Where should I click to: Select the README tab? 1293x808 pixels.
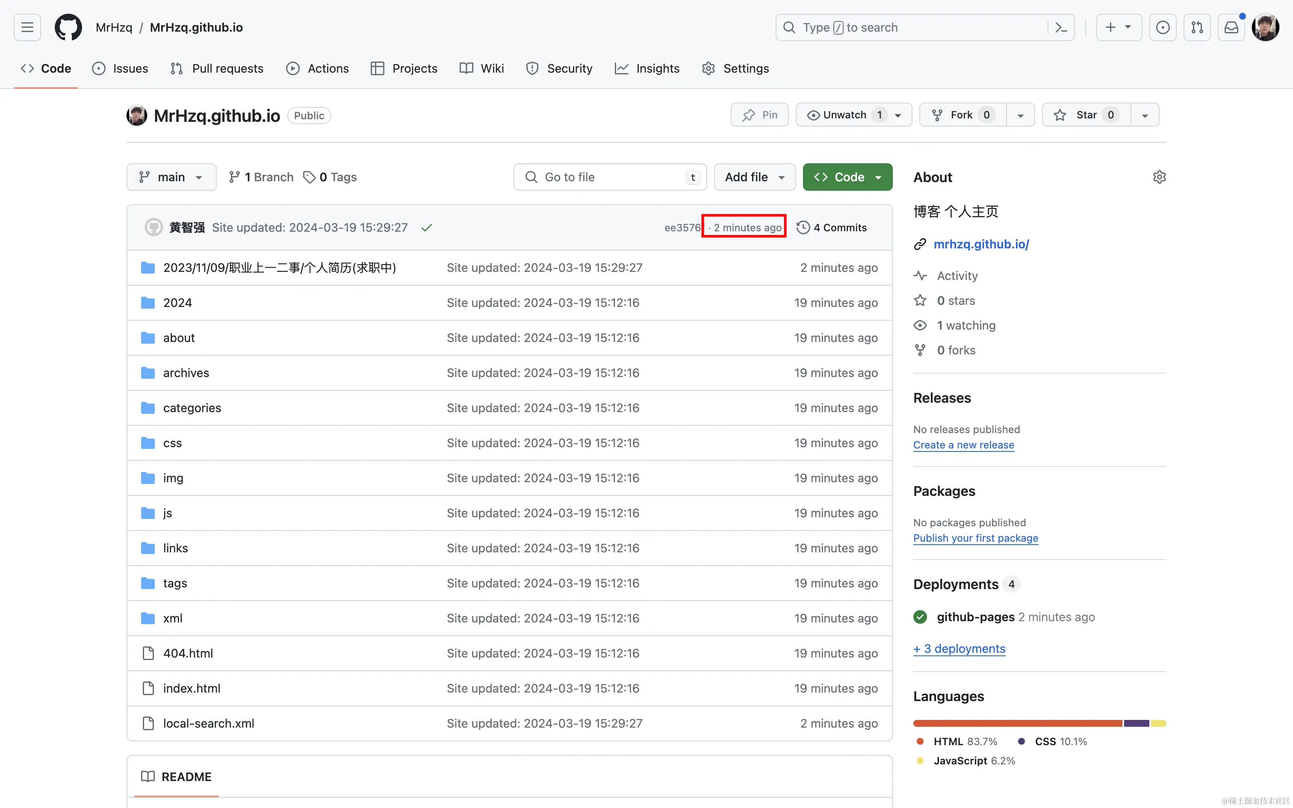click(x=176, y=776)
